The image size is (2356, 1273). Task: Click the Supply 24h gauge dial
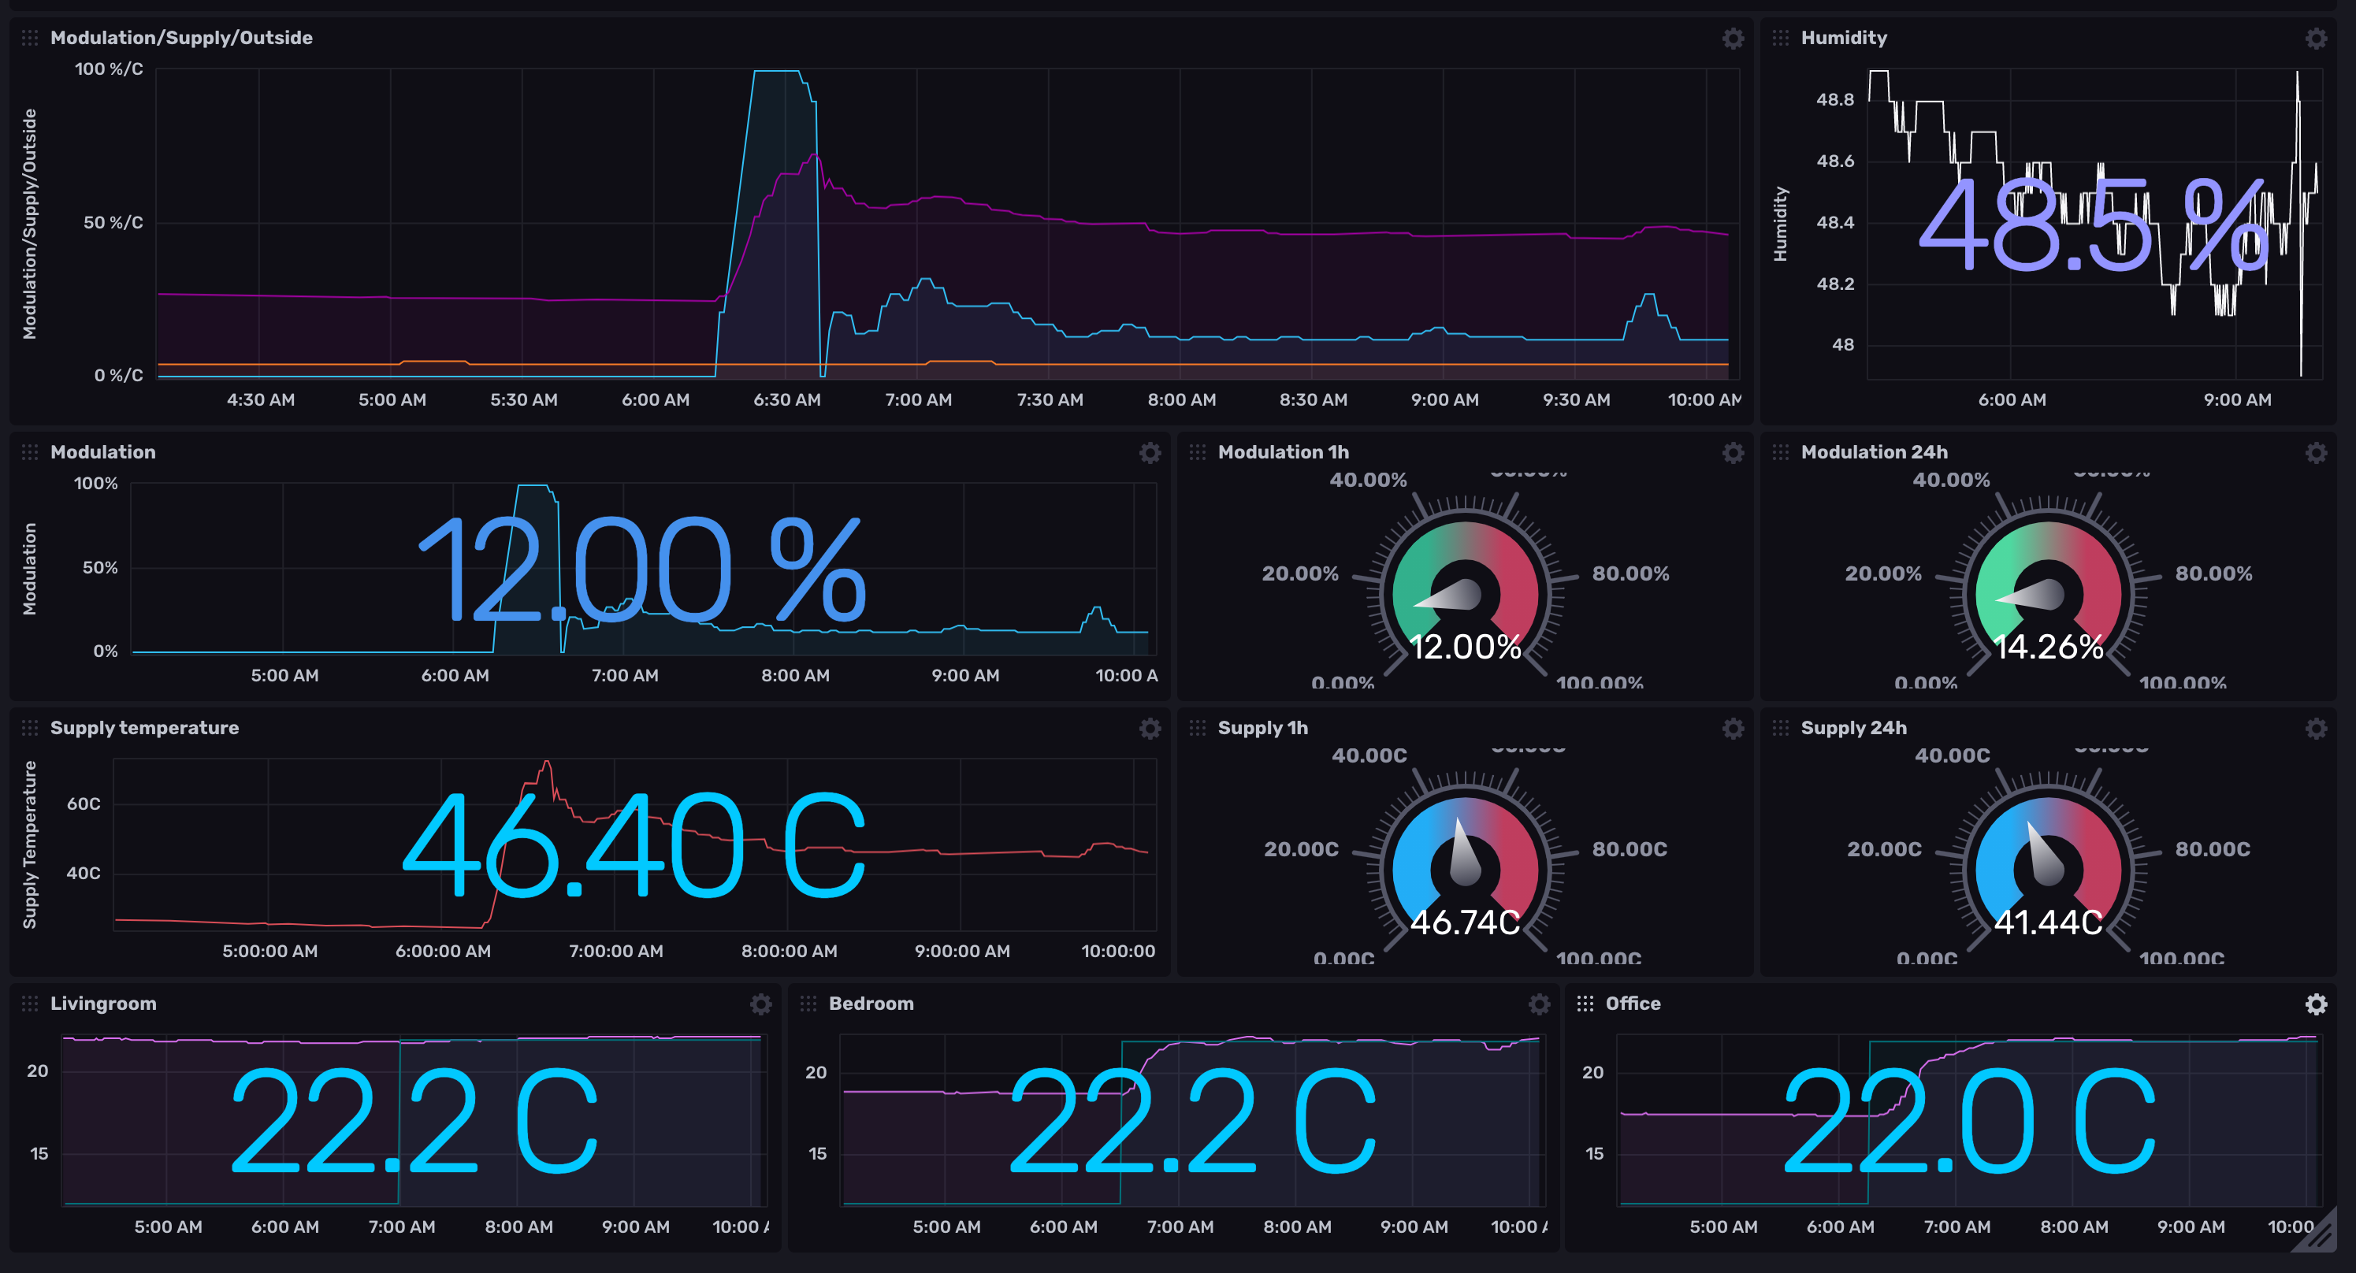[x=2047, y=864]
